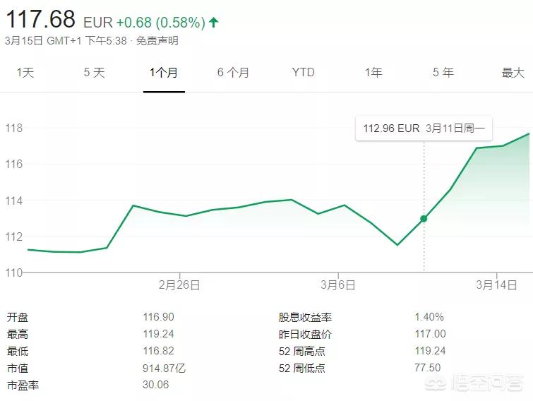Click the 2月26日 axis date label
This screenshot has width=533, height=401.
[179, 285]
